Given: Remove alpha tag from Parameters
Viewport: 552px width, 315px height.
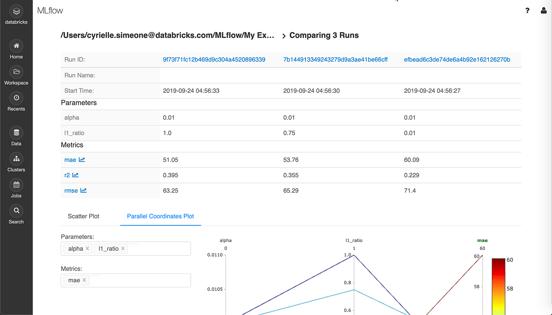Looking at the screenshot, I should tap(88, 249).
